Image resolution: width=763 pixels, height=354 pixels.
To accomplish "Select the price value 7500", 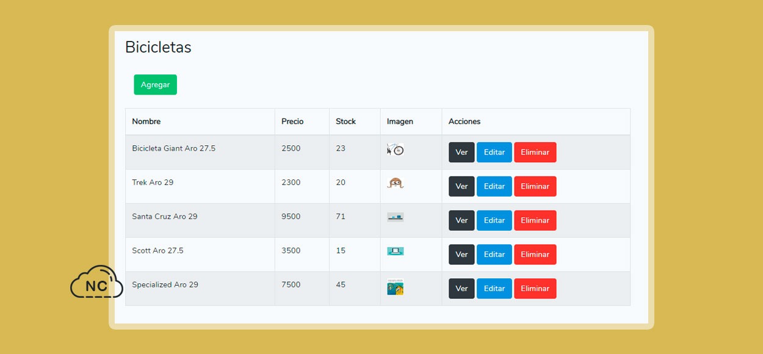I will tap(291, 285).
